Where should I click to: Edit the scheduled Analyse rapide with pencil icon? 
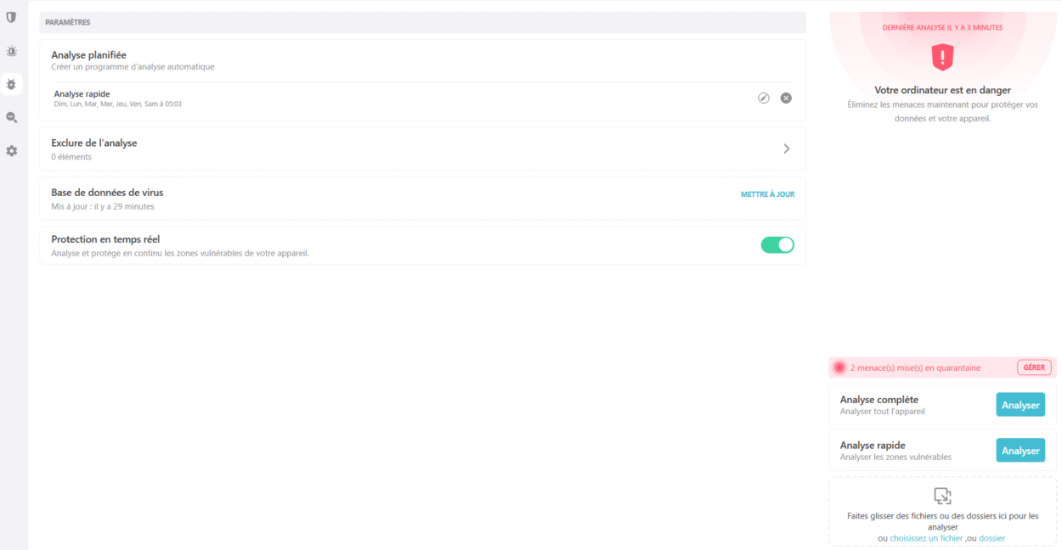point(763,98)
